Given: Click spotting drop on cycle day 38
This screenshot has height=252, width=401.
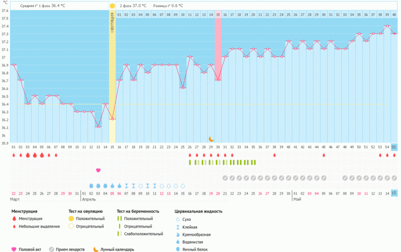Looking at the screenshot, I should (x=274, y=155).
